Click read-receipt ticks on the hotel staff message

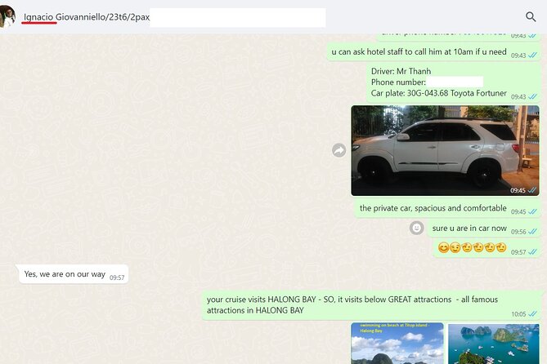(x=532, y=55)
